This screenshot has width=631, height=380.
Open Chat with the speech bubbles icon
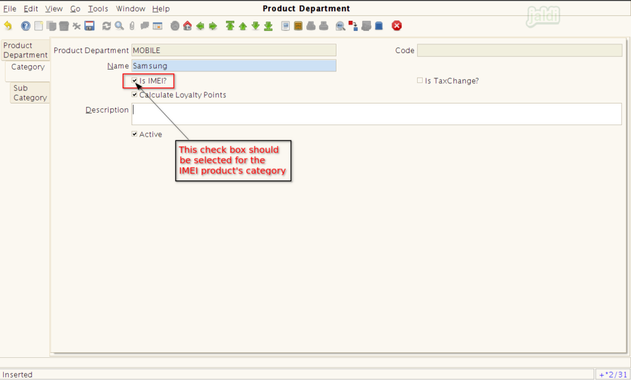click(x=144, y=26)
